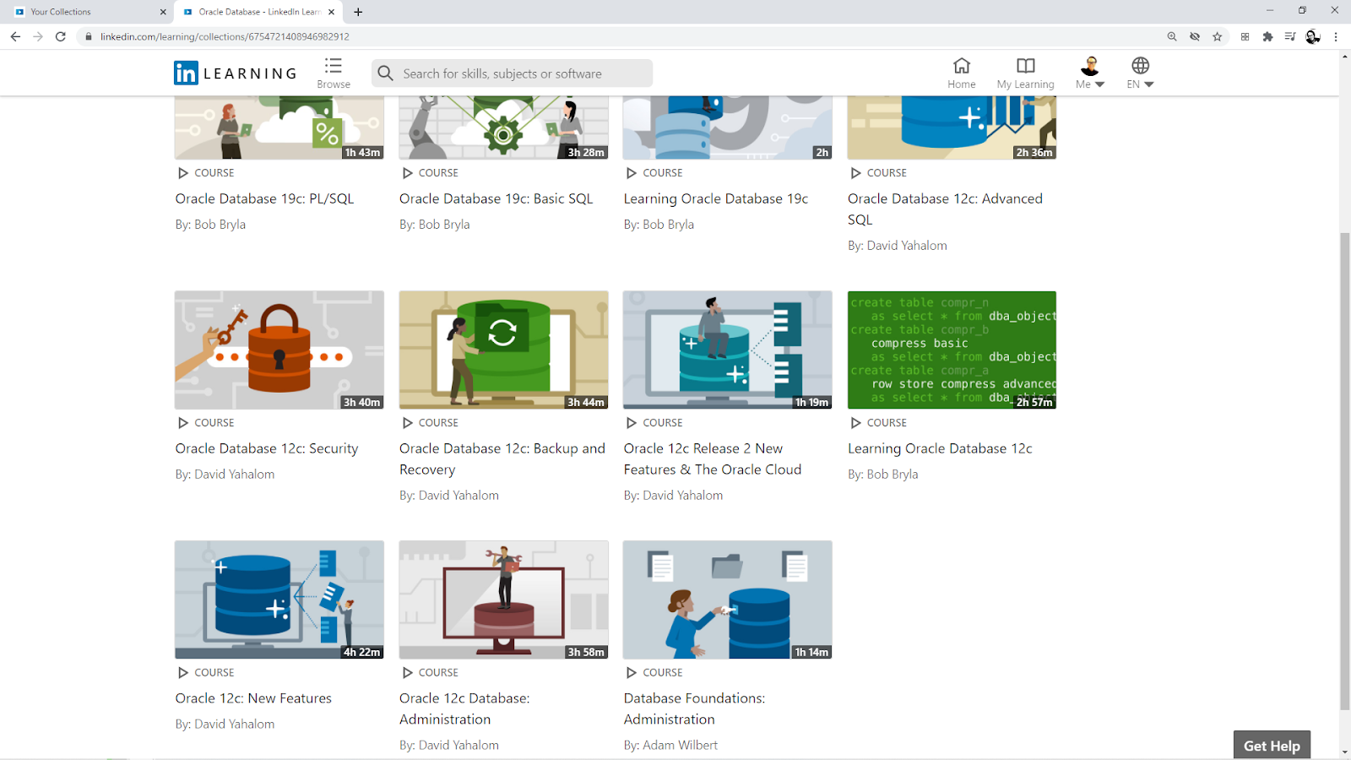Bookmark page with star icon

[x=1217, y=36]
